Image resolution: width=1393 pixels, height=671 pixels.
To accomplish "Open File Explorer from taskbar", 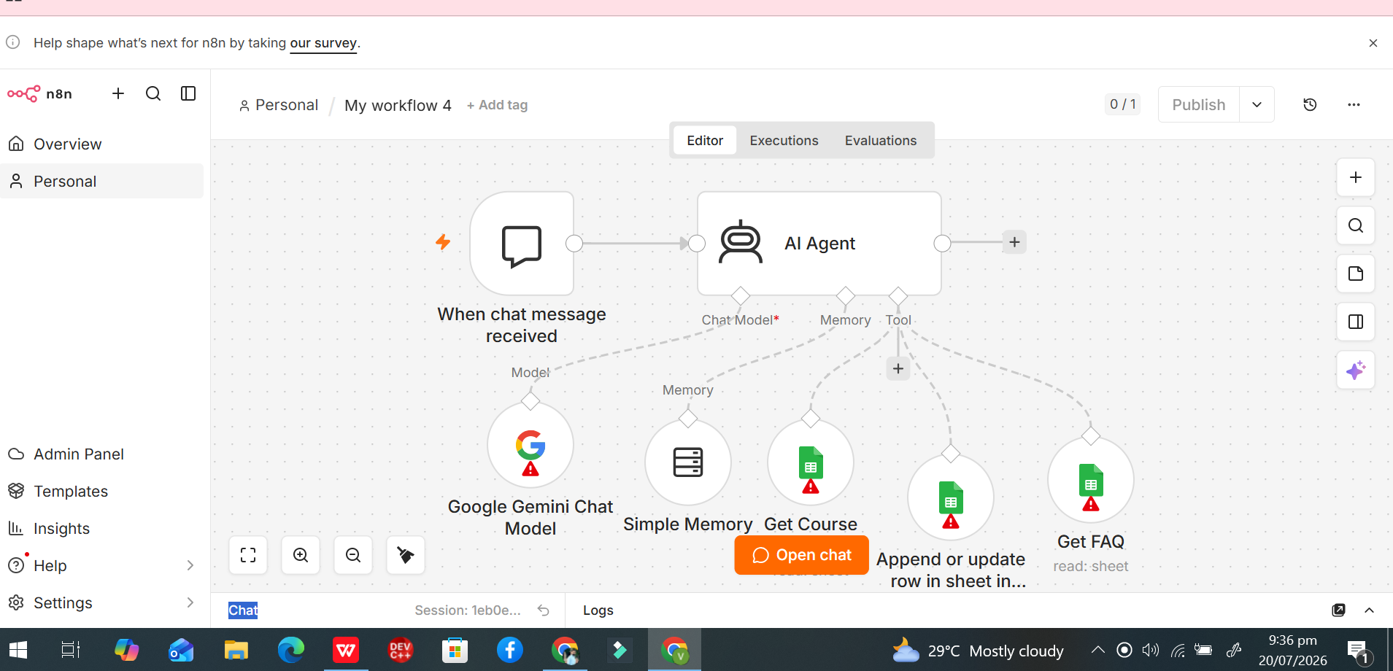I will tap(236, 650).
